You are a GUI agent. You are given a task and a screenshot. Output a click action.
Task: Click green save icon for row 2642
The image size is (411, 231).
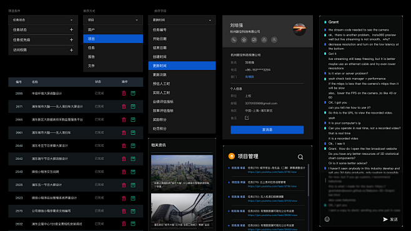[x=133, y=159]
